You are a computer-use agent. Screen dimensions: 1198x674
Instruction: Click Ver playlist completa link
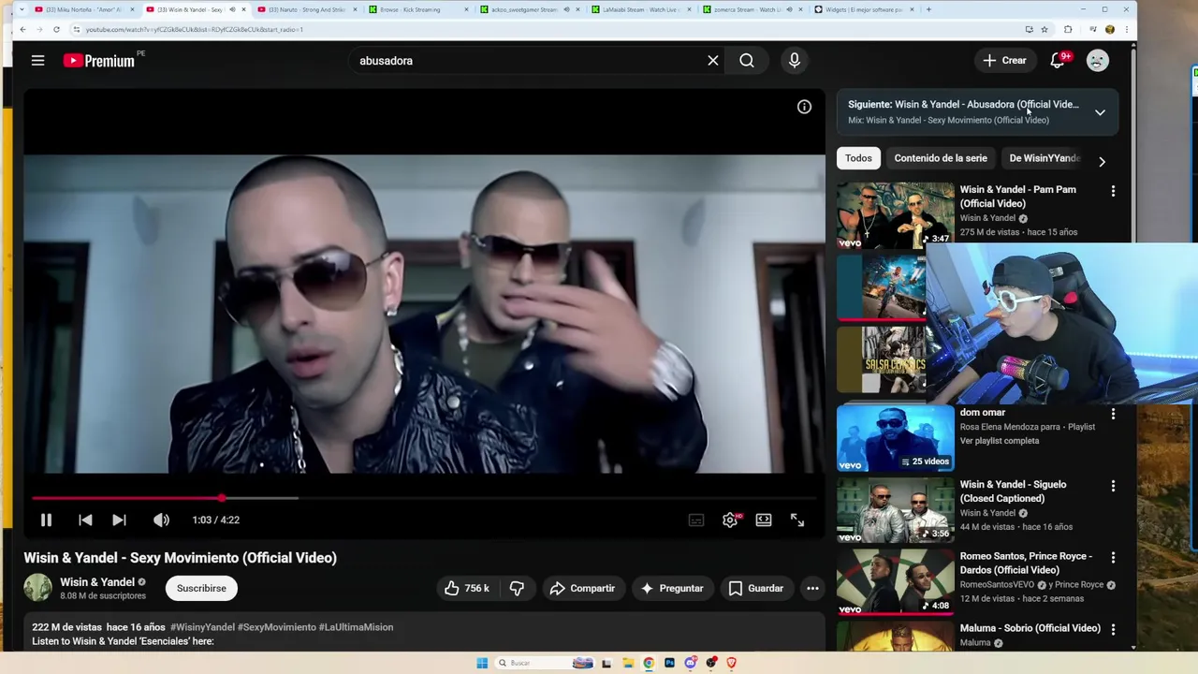point(1000,441)
